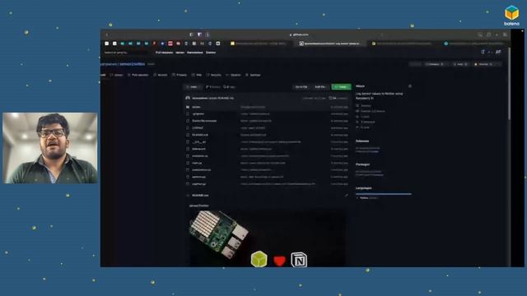Open the green Code button
527x296 pixels.
341,87
